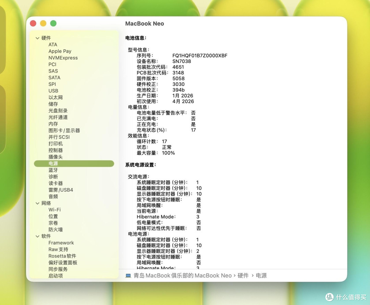Select 光纤通道 in the sidebar
This screenshot has height=305, width=370.
coord(58,117)
